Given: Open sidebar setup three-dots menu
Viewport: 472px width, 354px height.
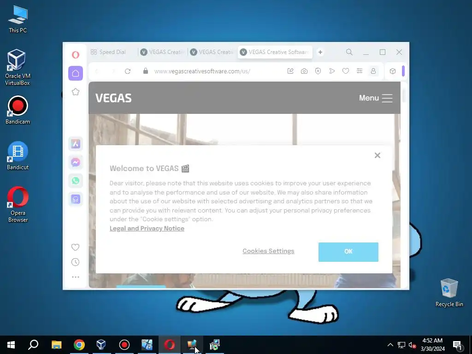Looking at the screenshot, I should 76,277.
